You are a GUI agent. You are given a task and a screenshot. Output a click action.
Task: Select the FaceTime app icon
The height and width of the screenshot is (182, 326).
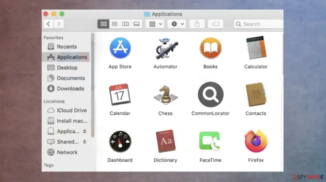point(210,141)
